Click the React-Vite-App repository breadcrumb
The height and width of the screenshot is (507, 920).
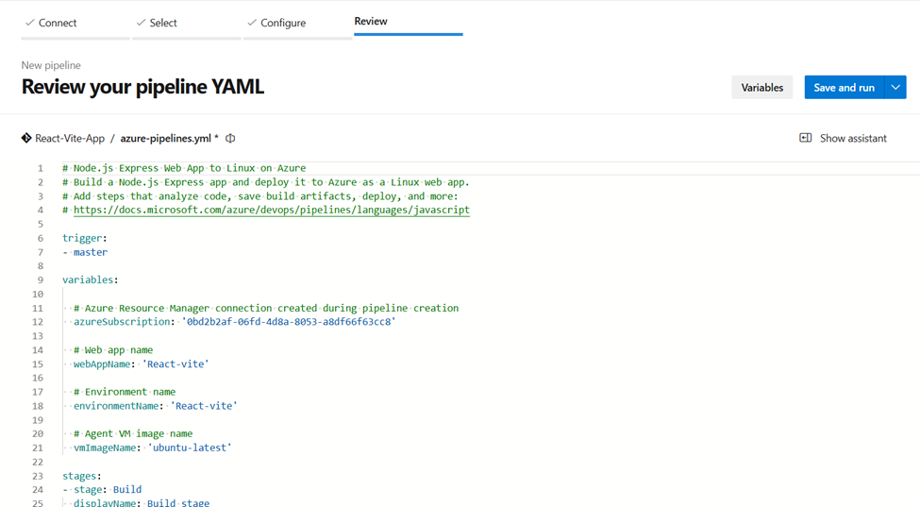point(70,139)
